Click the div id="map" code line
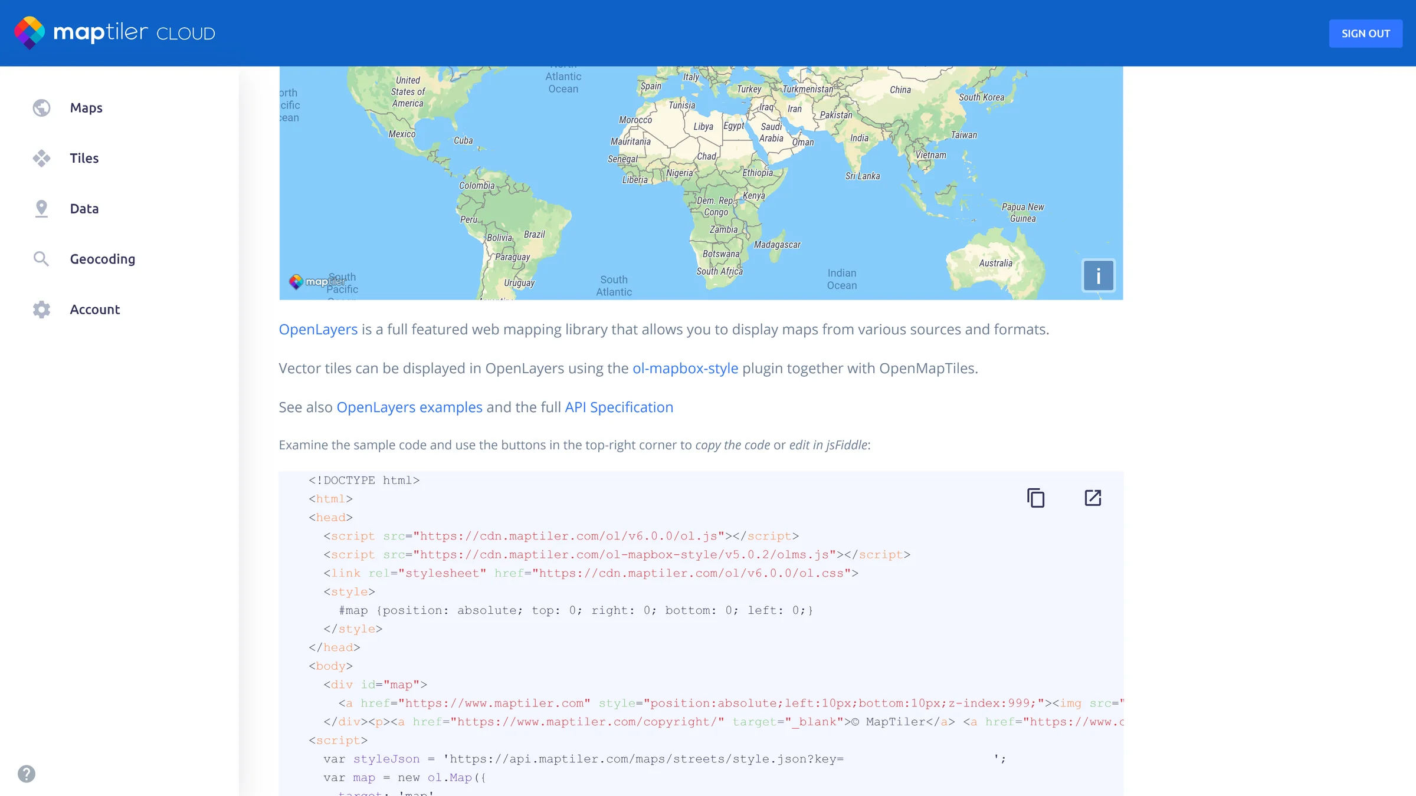Viewport: 1416px width, 796px height. pyautogui.click(x=375, y=685)
